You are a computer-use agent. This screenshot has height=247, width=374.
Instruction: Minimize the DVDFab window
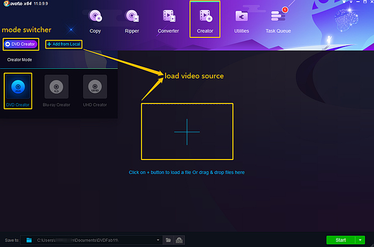point(358,2)
